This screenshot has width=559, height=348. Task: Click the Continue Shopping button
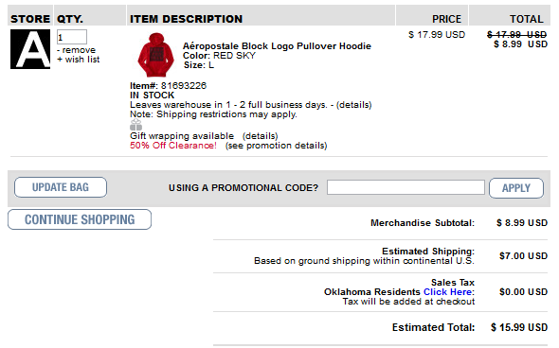click(80, 219)
